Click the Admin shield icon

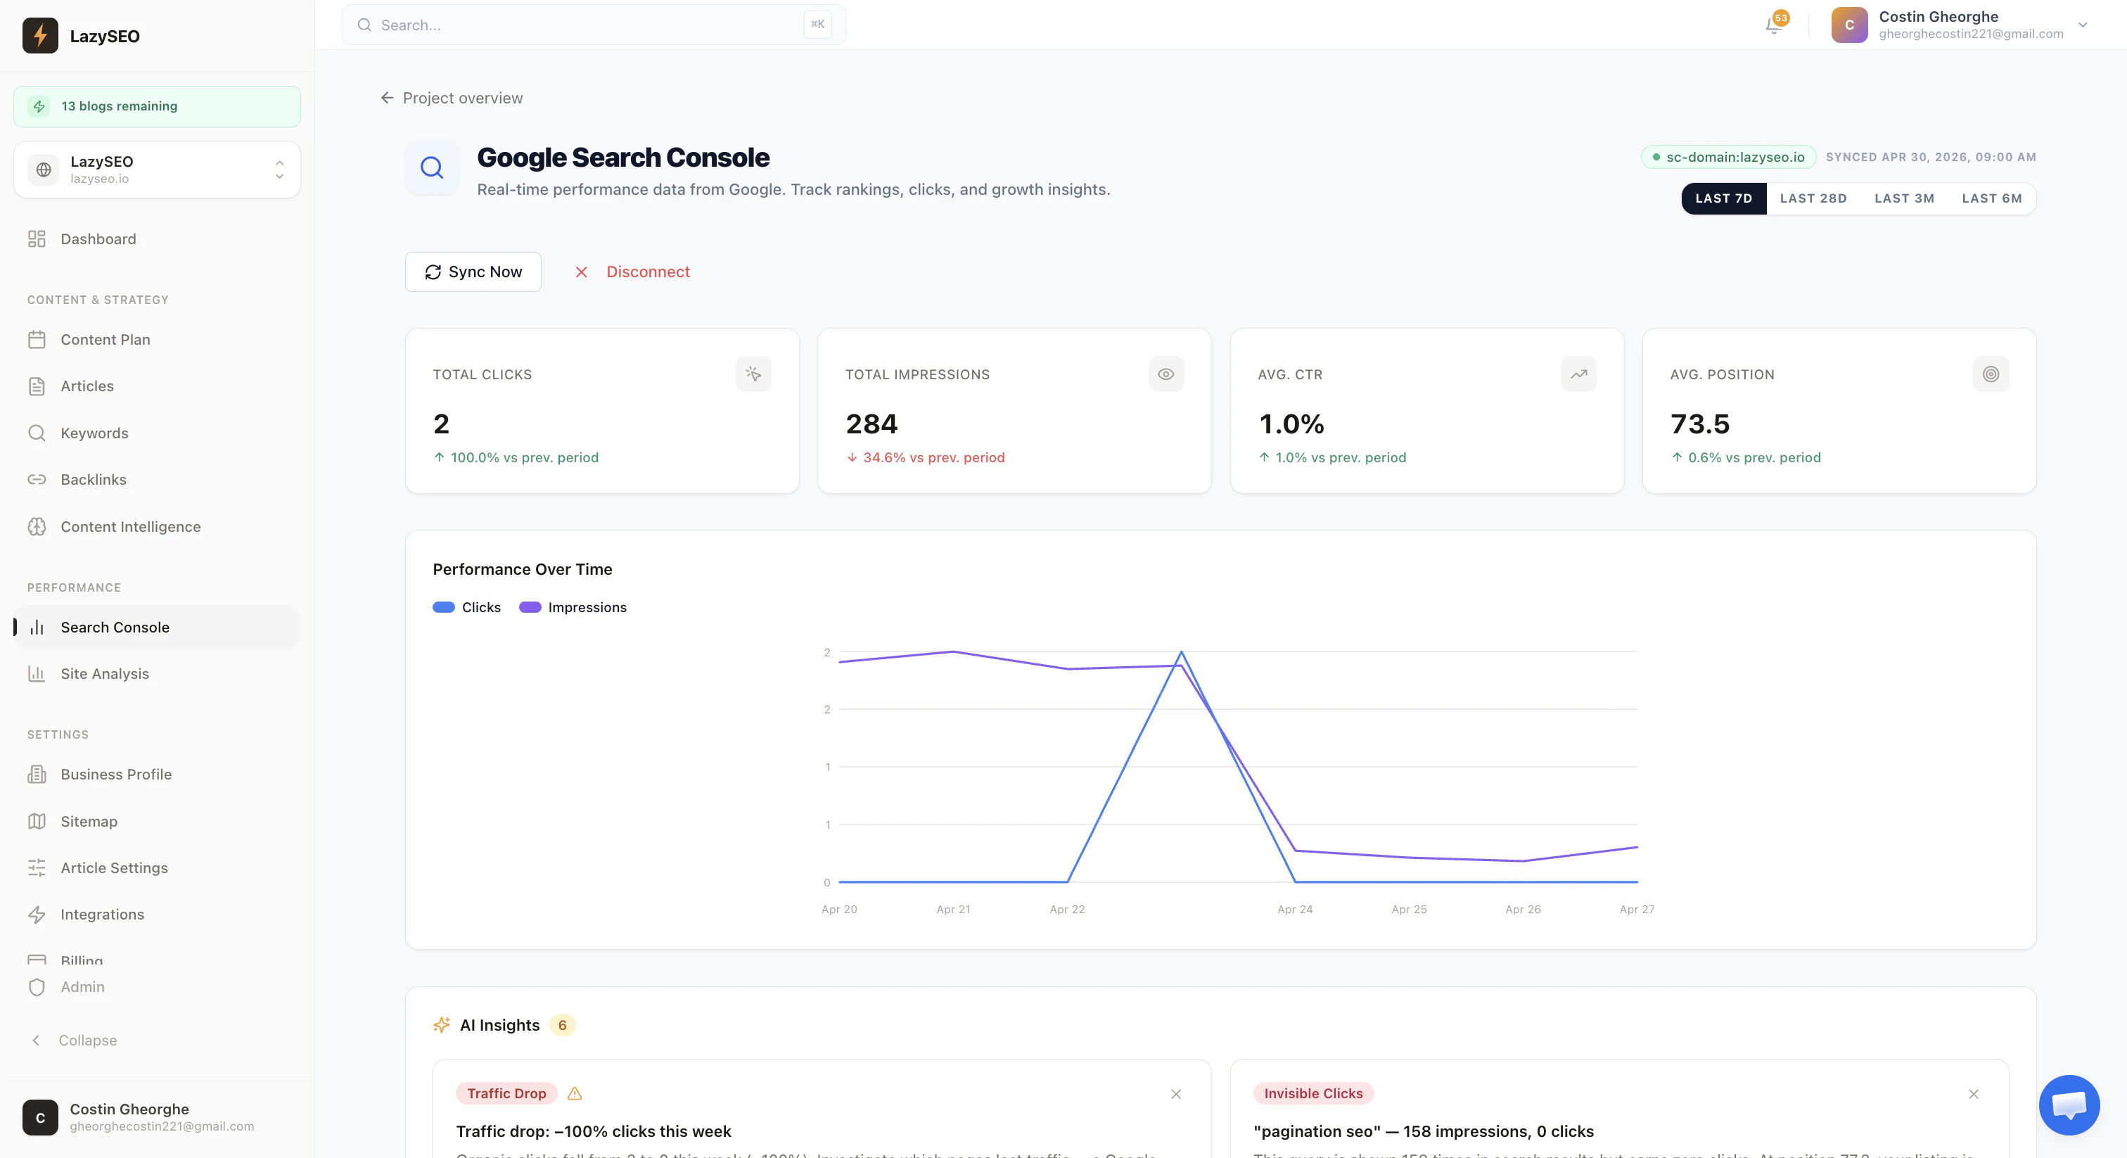coord(37,987)
